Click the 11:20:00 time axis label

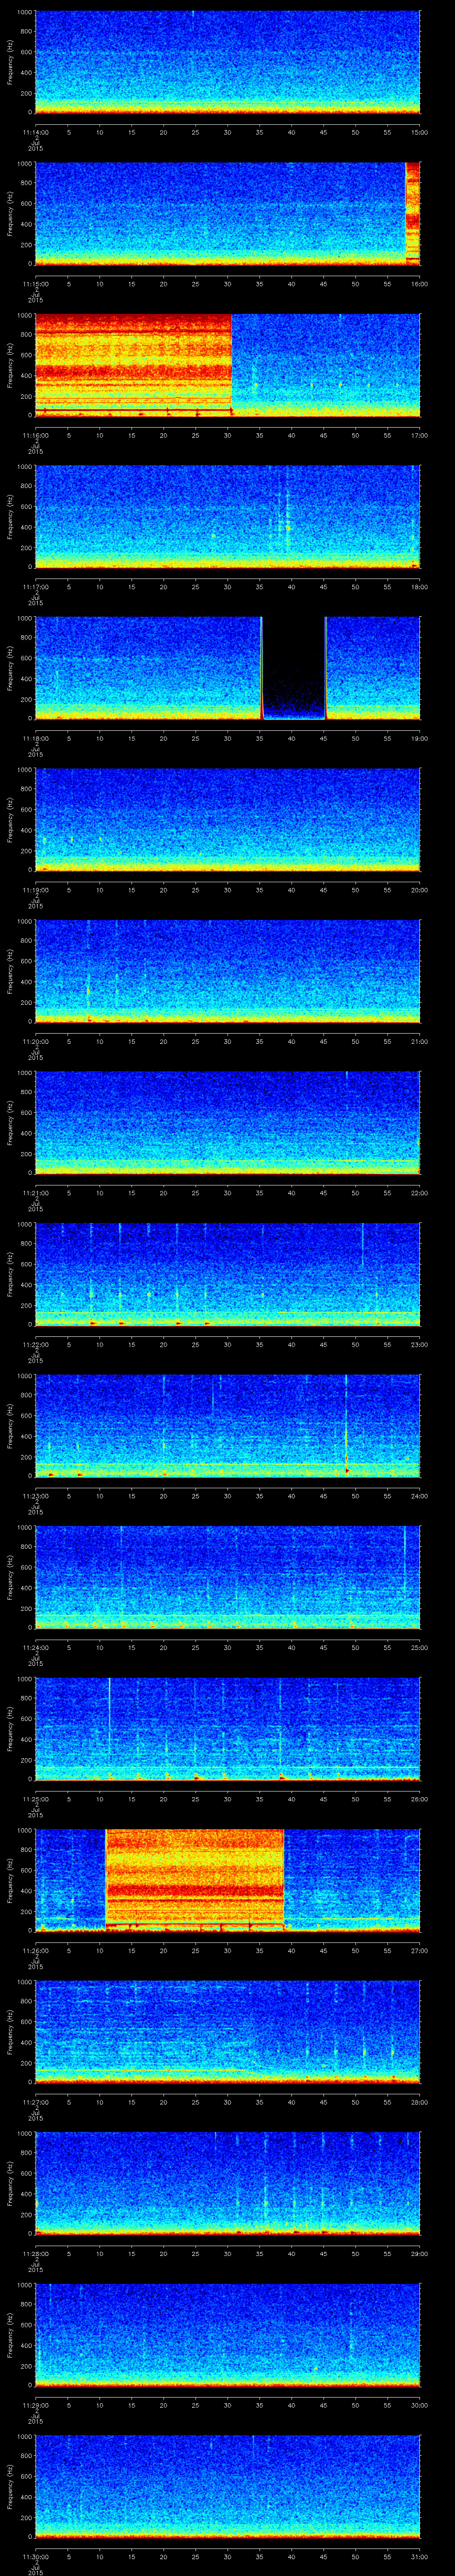coord(35,1041)
